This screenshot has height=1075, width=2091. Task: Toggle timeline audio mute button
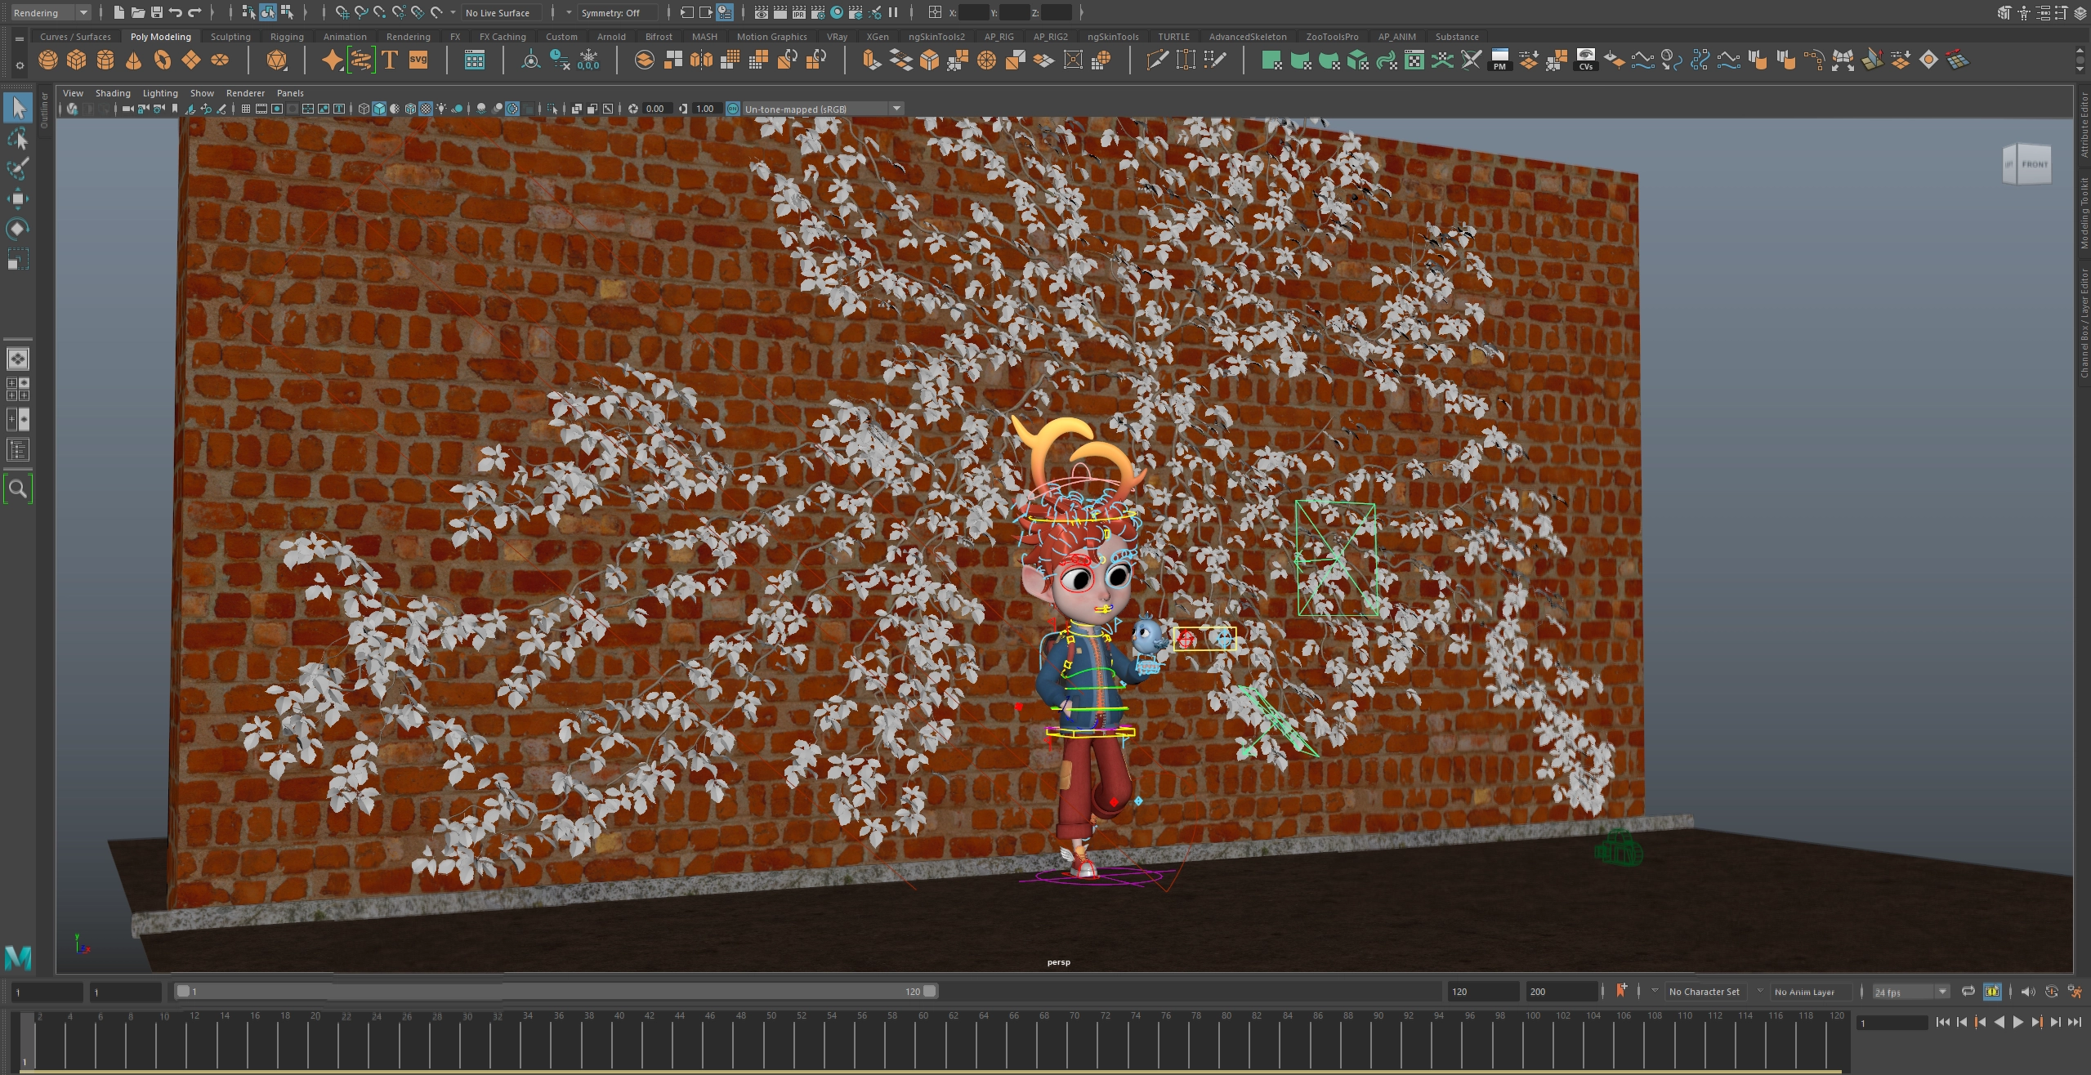(x=2027, y=992)
